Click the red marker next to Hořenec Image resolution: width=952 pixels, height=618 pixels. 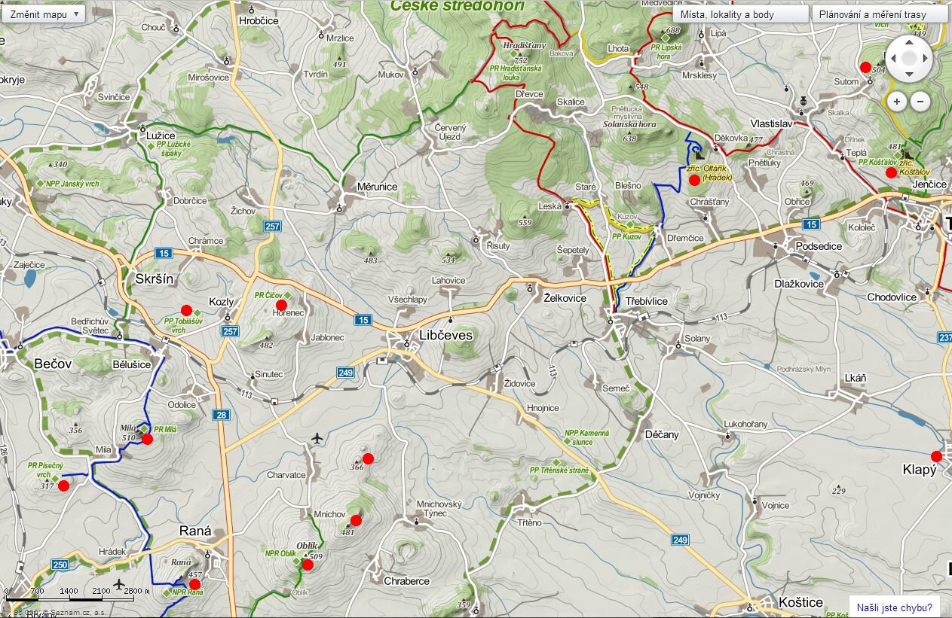(281, 305)
